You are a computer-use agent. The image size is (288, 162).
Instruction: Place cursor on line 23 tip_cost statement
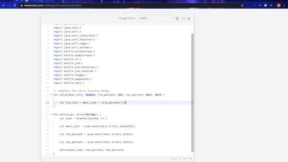pos(93,103)
